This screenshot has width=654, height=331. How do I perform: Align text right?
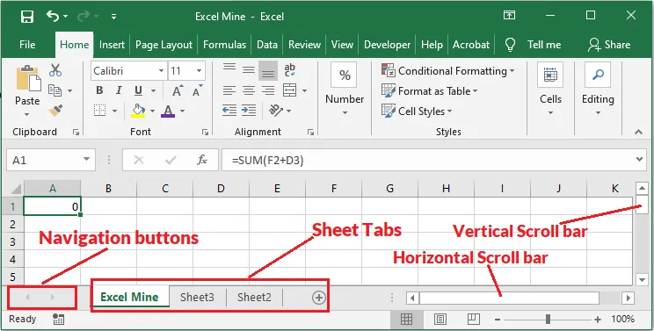[x=268, y=90]
